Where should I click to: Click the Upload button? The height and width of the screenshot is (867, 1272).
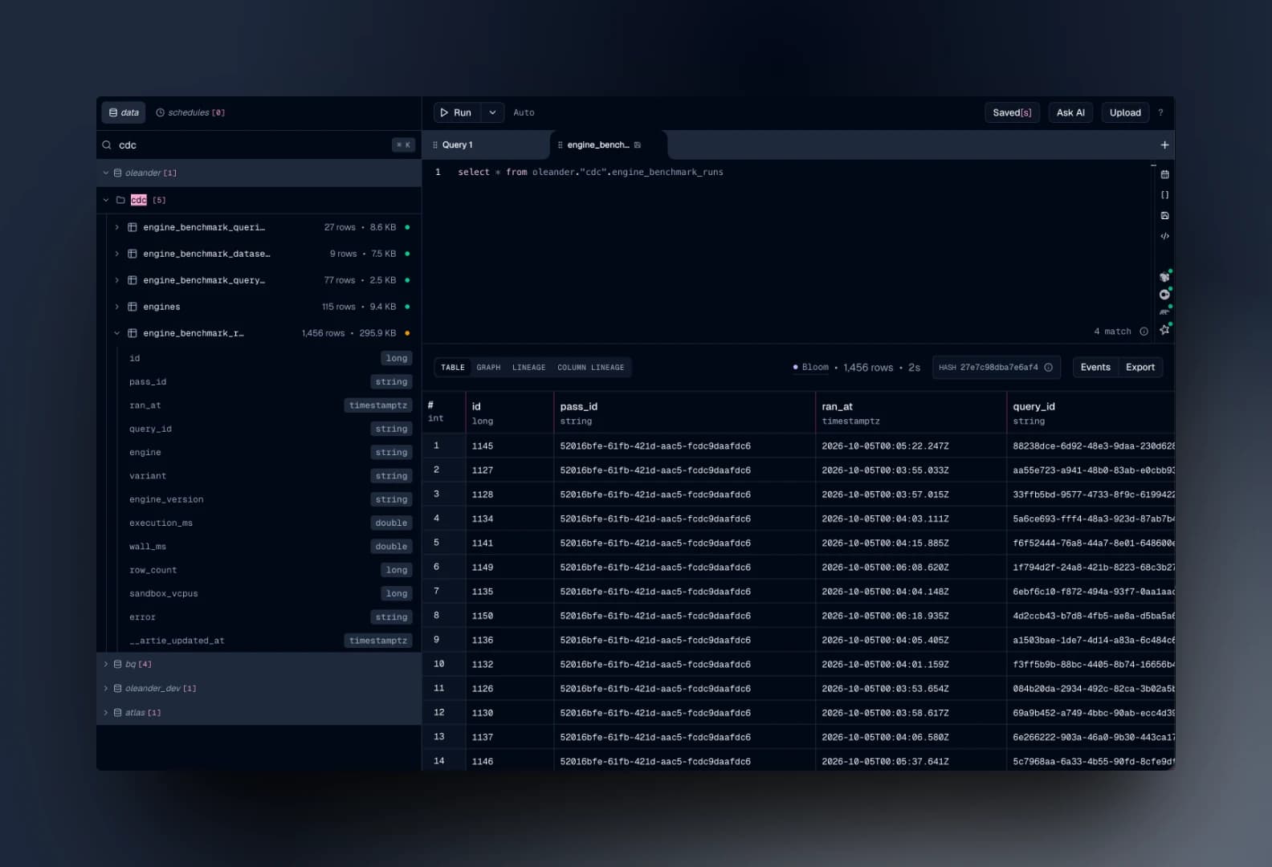tap(1125, 112)
